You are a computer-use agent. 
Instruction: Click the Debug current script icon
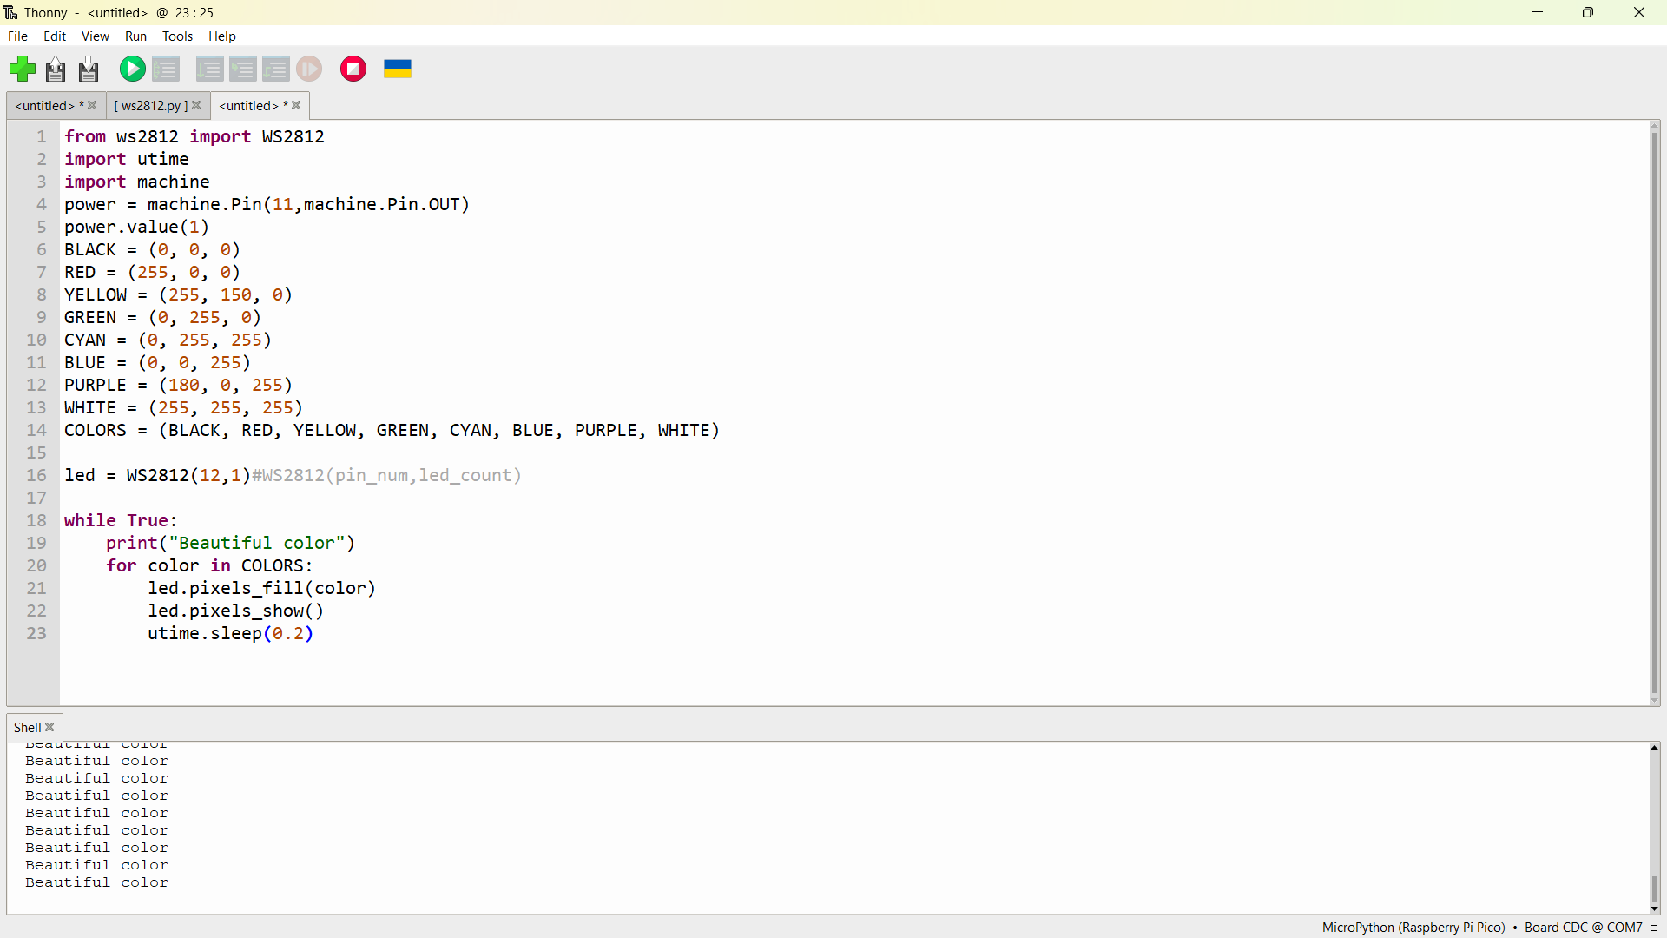coord(166,69)
